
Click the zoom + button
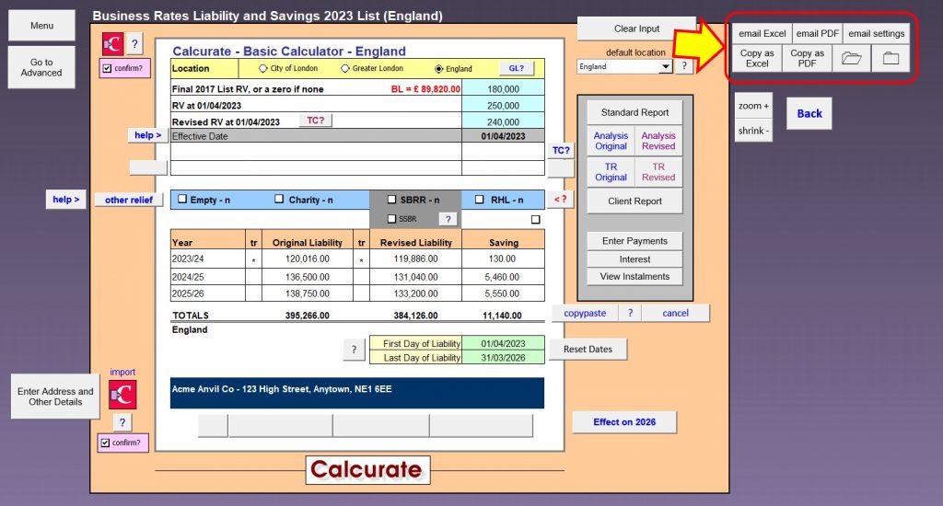pyautogui.click(x=753, y=106)
